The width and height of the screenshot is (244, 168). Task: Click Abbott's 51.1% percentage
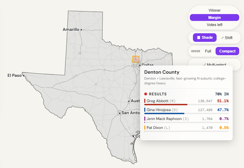pos(223,101)
